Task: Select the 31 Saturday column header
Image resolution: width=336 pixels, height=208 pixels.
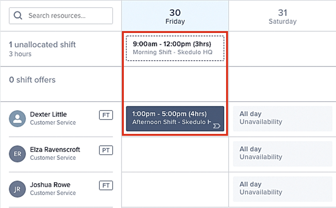Action: coord(282,16)
